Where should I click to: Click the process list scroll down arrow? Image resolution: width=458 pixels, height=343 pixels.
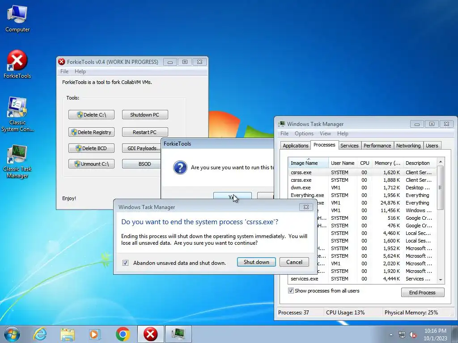click(441, 280)
